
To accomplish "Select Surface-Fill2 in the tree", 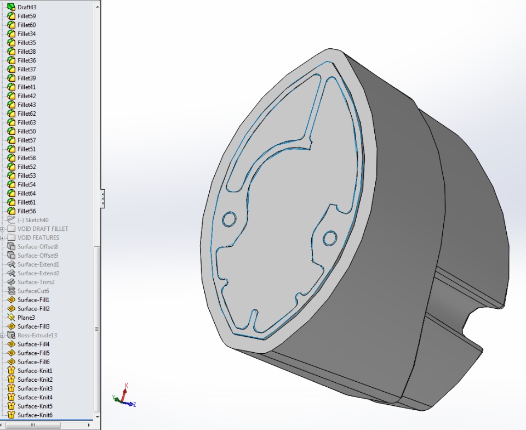I will 33,309.
